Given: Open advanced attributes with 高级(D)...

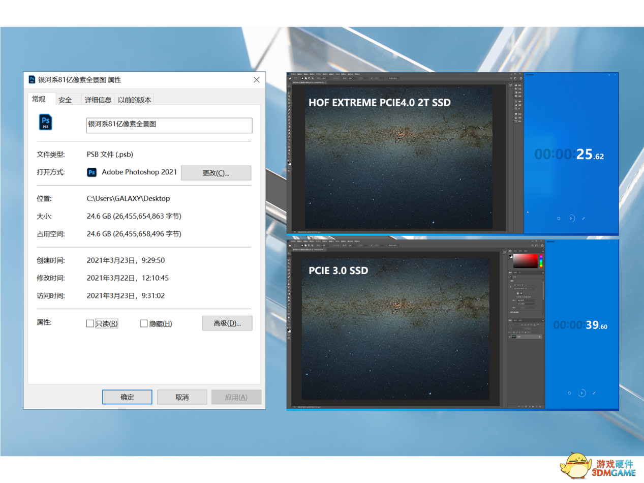Looking at the screenshot, I should 227,323.
